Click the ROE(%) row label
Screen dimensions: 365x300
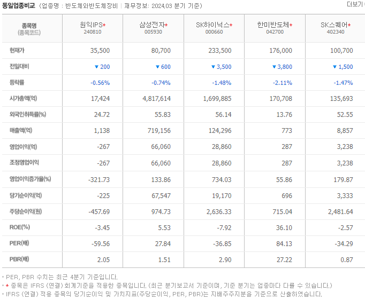pos(20,227)
